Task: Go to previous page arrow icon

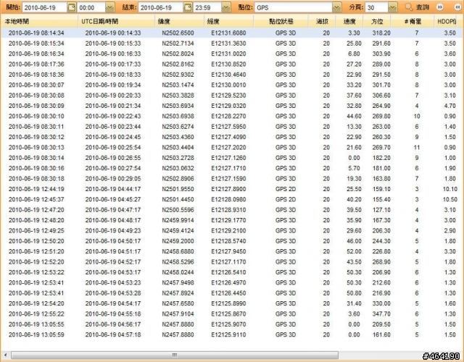Action: pyautogui.click(x=457, y=7)
